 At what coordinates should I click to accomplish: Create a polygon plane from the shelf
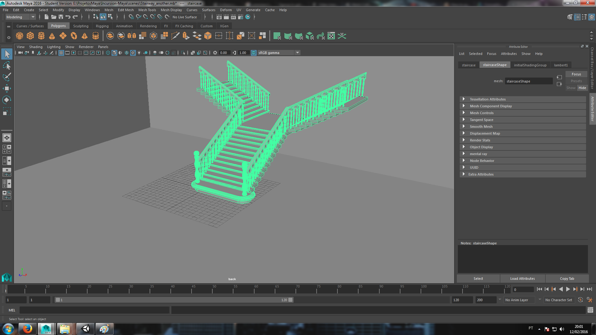(63, 36)
